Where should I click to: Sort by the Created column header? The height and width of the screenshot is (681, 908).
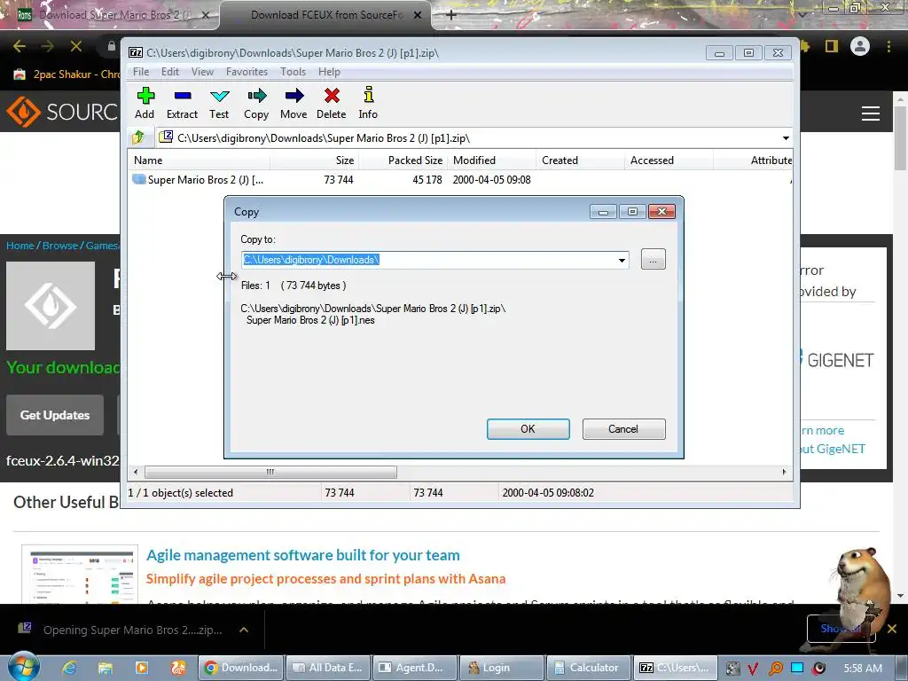coord(580,160)
